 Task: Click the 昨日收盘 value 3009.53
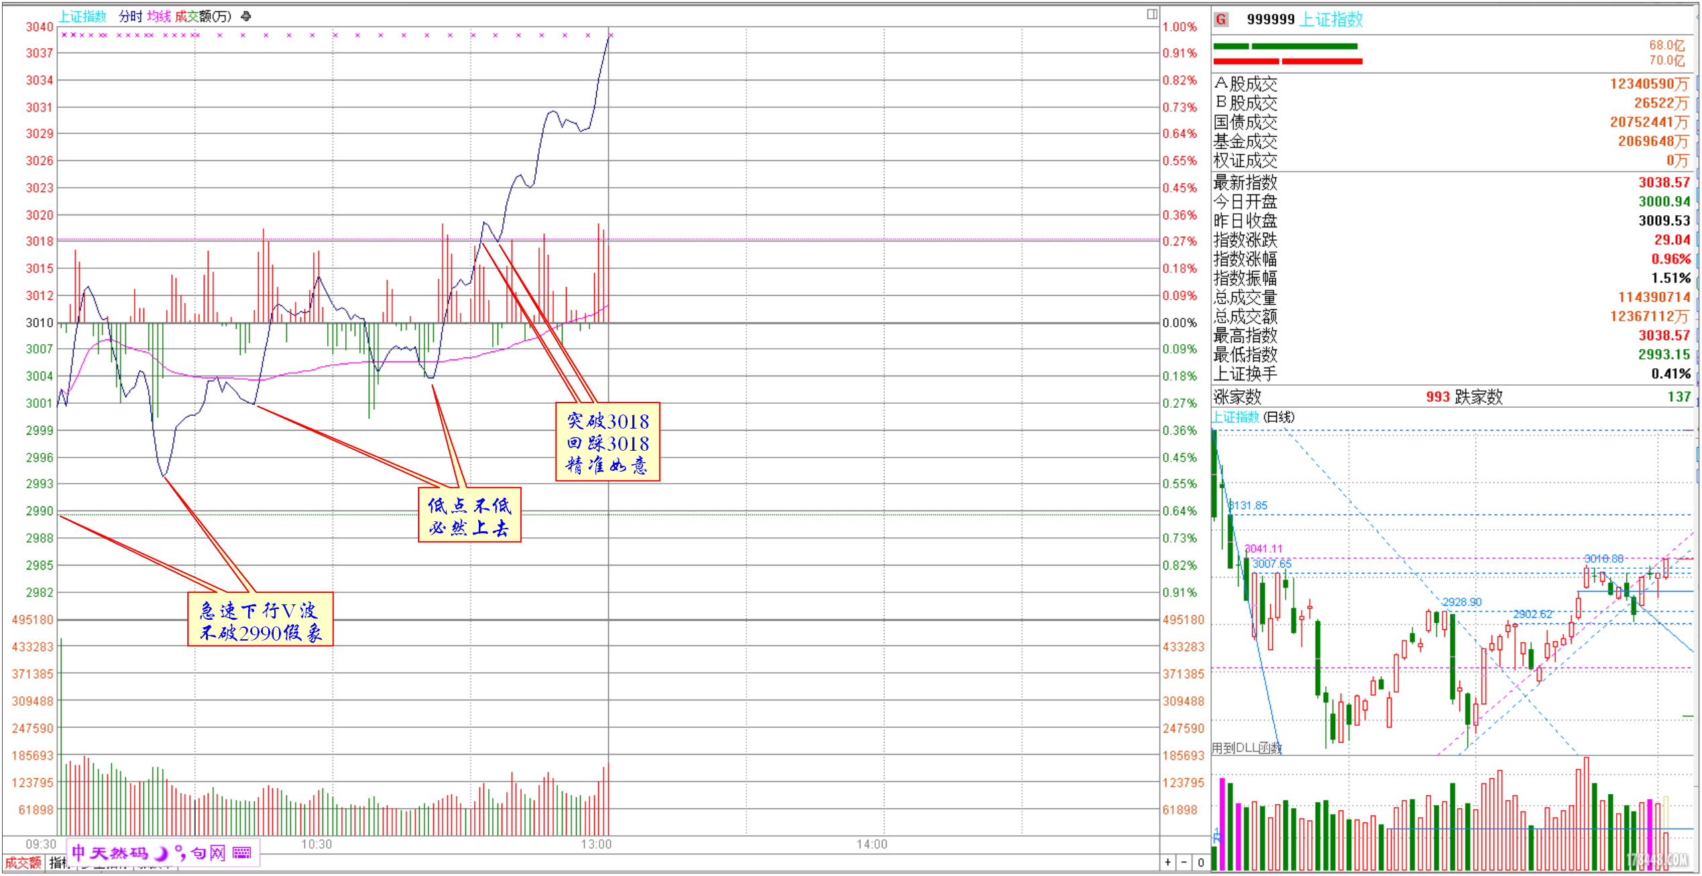1664,221
